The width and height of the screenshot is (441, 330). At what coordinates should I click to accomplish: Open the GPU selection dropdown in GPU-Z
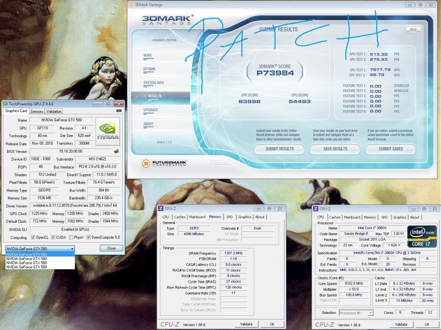(40, 249)
